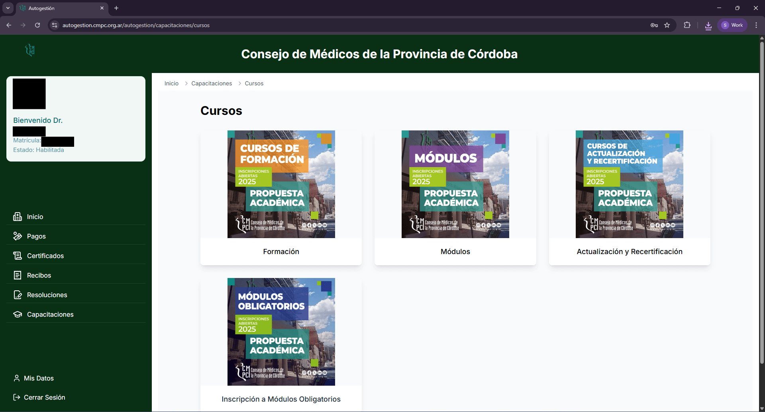Click the Certificados icon in the sidebar
This screenshot has width=765, height=412.
tap(18, 256)
